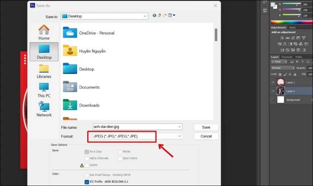Filter layers by type layers

coord(303,62)
